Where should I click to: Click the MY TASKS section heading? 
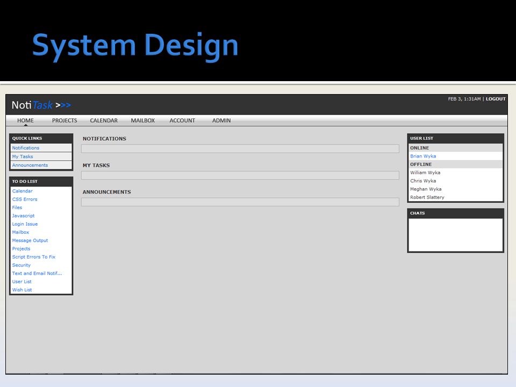[x=96, y=165]
